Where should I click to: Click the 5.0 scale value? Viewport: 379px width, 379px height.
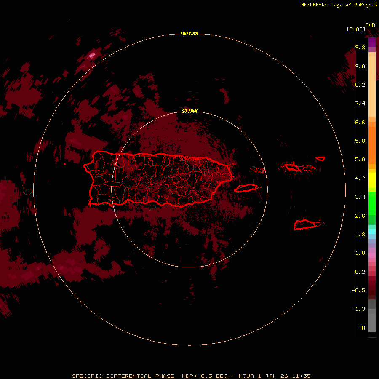point(360,160)
